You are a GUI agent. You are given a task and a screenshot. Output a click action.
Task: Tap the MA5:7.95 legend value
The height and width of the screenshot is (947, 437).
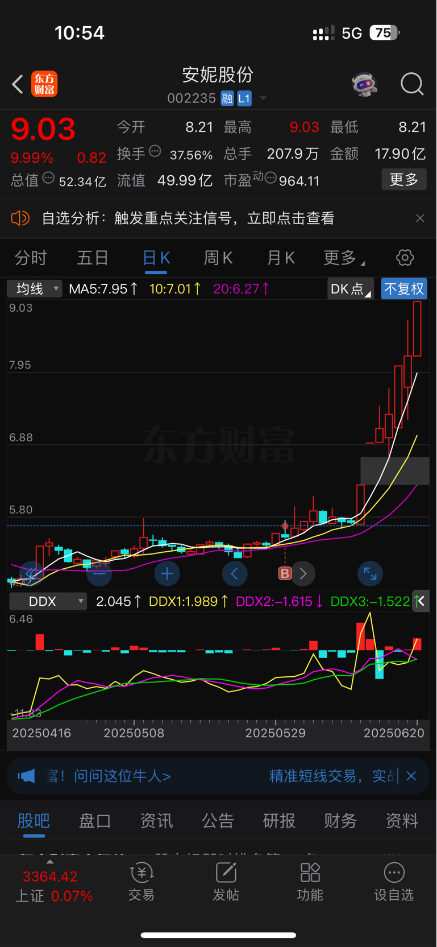click(x=103, y=289)
